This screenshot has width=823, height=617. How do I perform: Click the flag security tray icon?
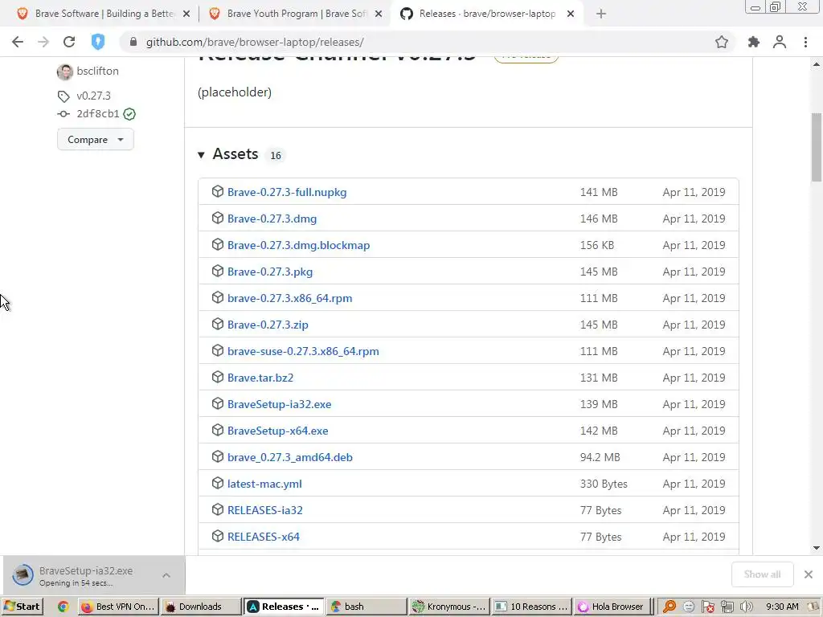(707, 607)
